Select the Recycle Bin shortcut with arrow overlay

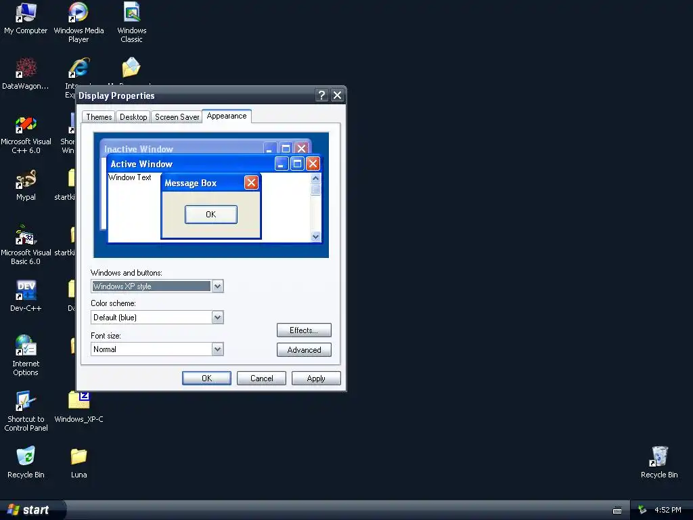(x=659, y=462)
